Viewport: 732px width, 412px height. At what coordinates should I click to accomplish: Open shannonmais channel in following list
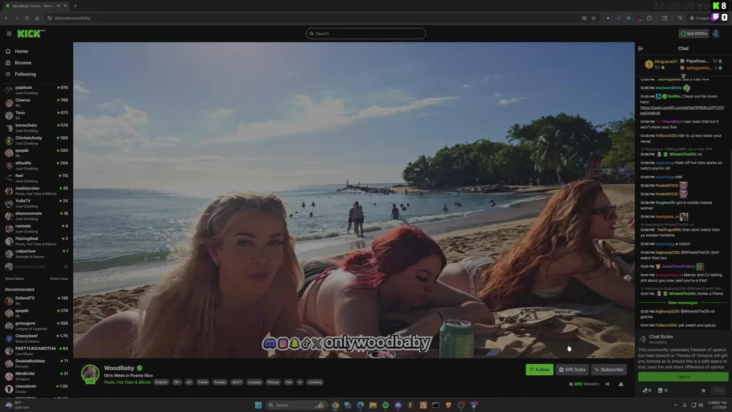coord(37,216)
